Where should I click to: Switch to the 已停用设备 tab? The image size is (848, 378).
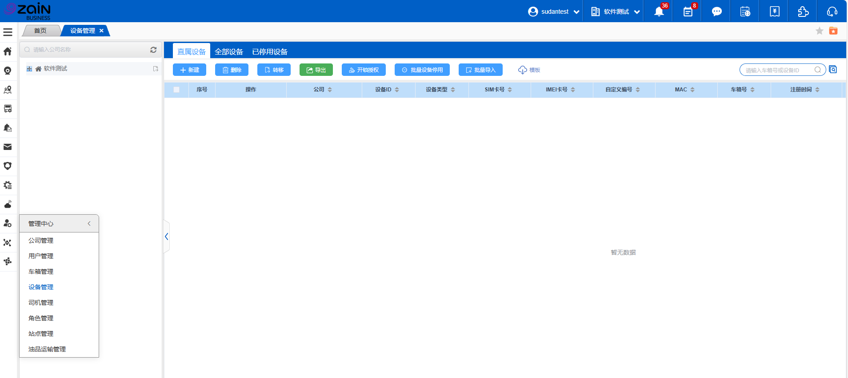click(x=270, y=52)
